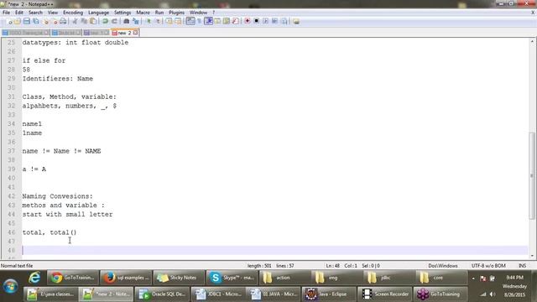Screen dimensions: 537x302
Task: Open the Plugins menu
Action: coord(176,13)
